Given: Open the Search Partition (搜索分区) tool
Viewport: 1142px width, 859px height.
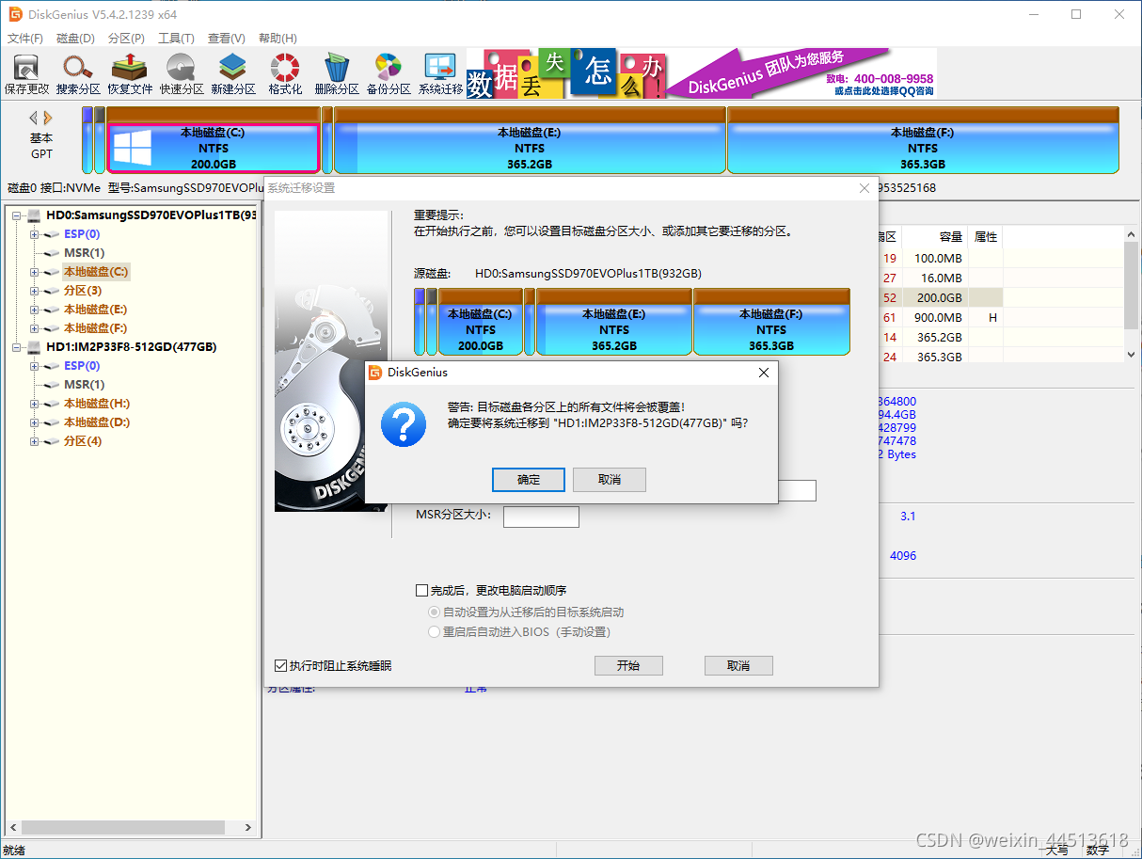Looking at the screenshot, I should point(78,74).
